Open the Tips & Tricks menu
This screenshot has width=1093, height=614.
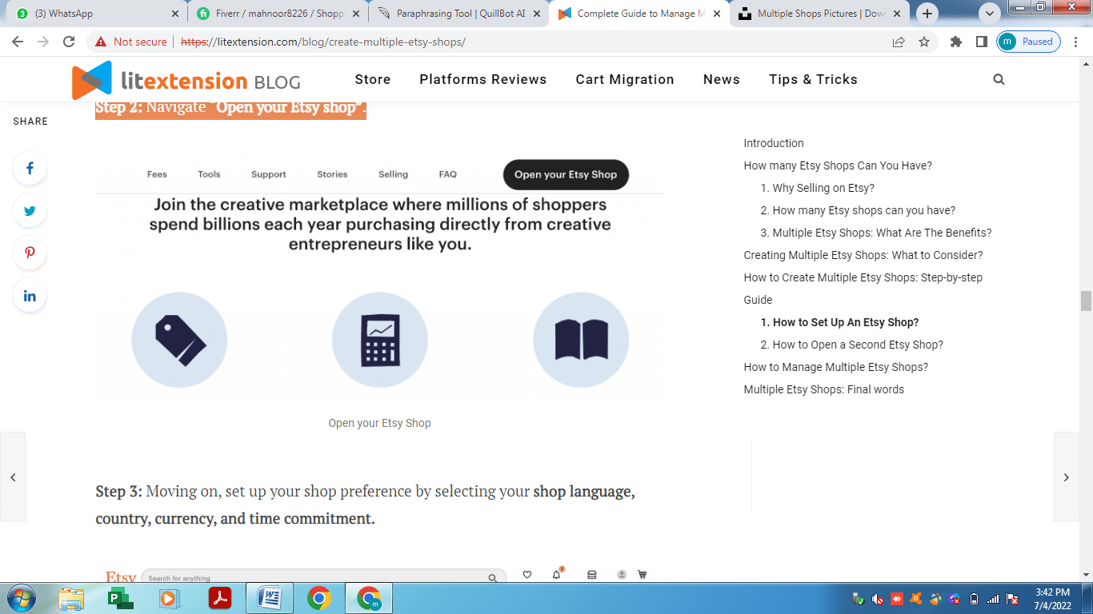tap(813, 79)
